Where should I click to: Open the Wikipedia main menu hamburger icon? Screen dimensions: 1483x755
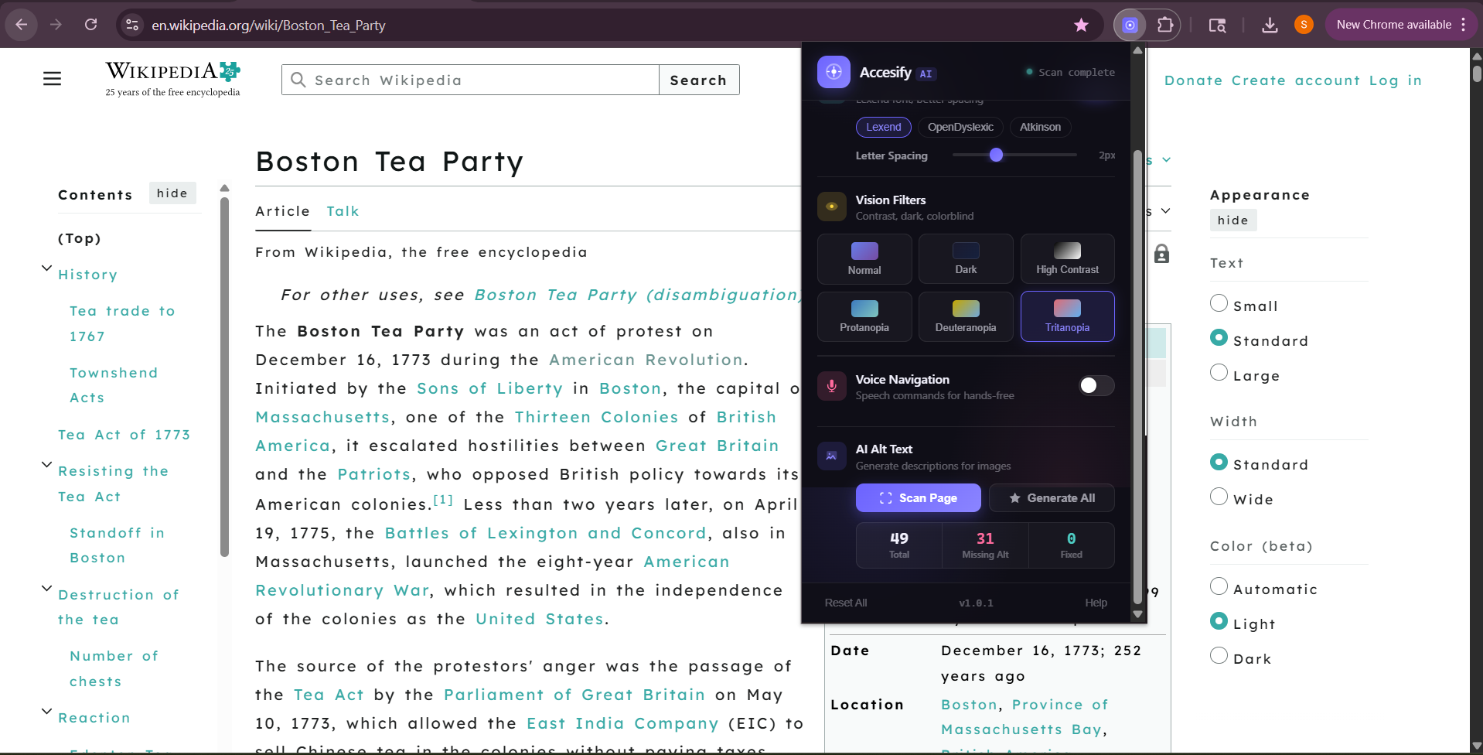coord(52,79)
